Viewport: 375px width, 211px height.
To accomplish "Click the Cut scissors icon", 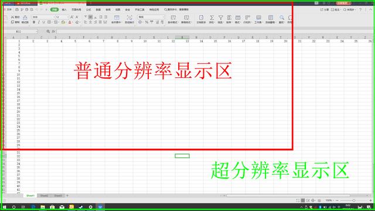I will [13, 17].
